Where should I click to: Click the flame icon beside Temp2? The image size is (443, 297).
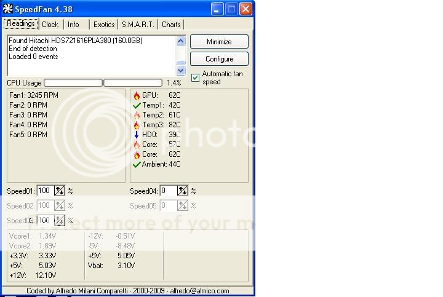pos(137,115)
